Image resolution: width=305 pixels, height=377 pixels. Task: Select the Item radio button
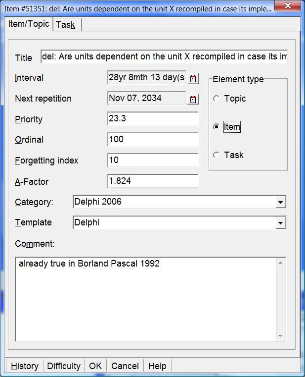(216, 127)
